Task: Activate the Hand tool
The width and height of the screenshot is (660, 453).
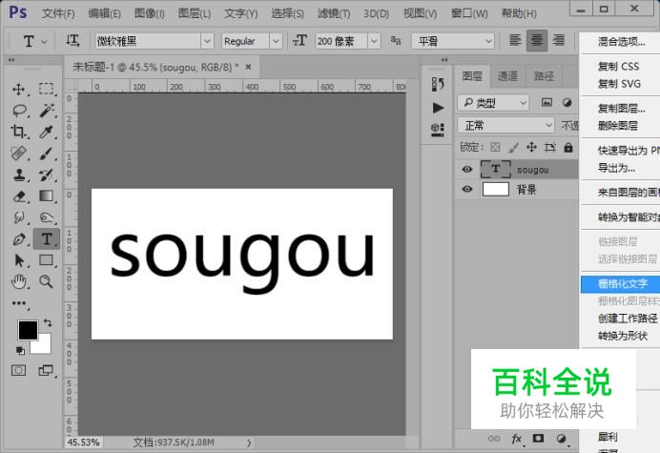Action: (18, 280)
